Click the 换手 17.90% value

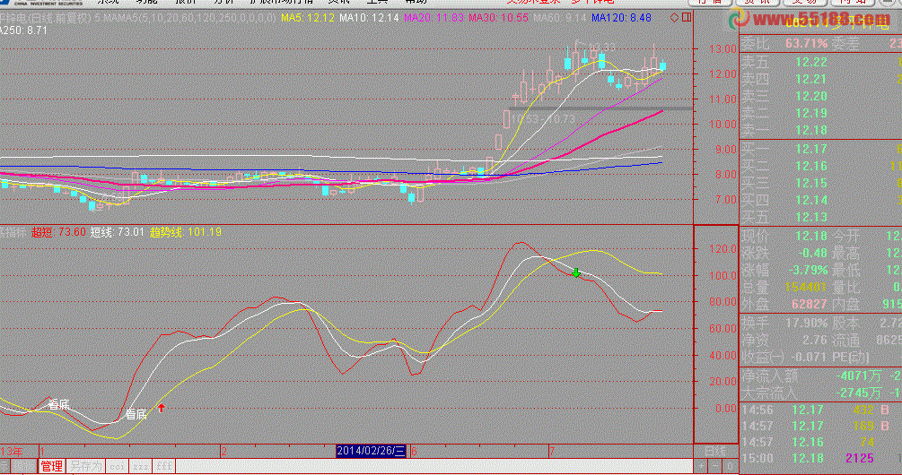pos(807,323)
